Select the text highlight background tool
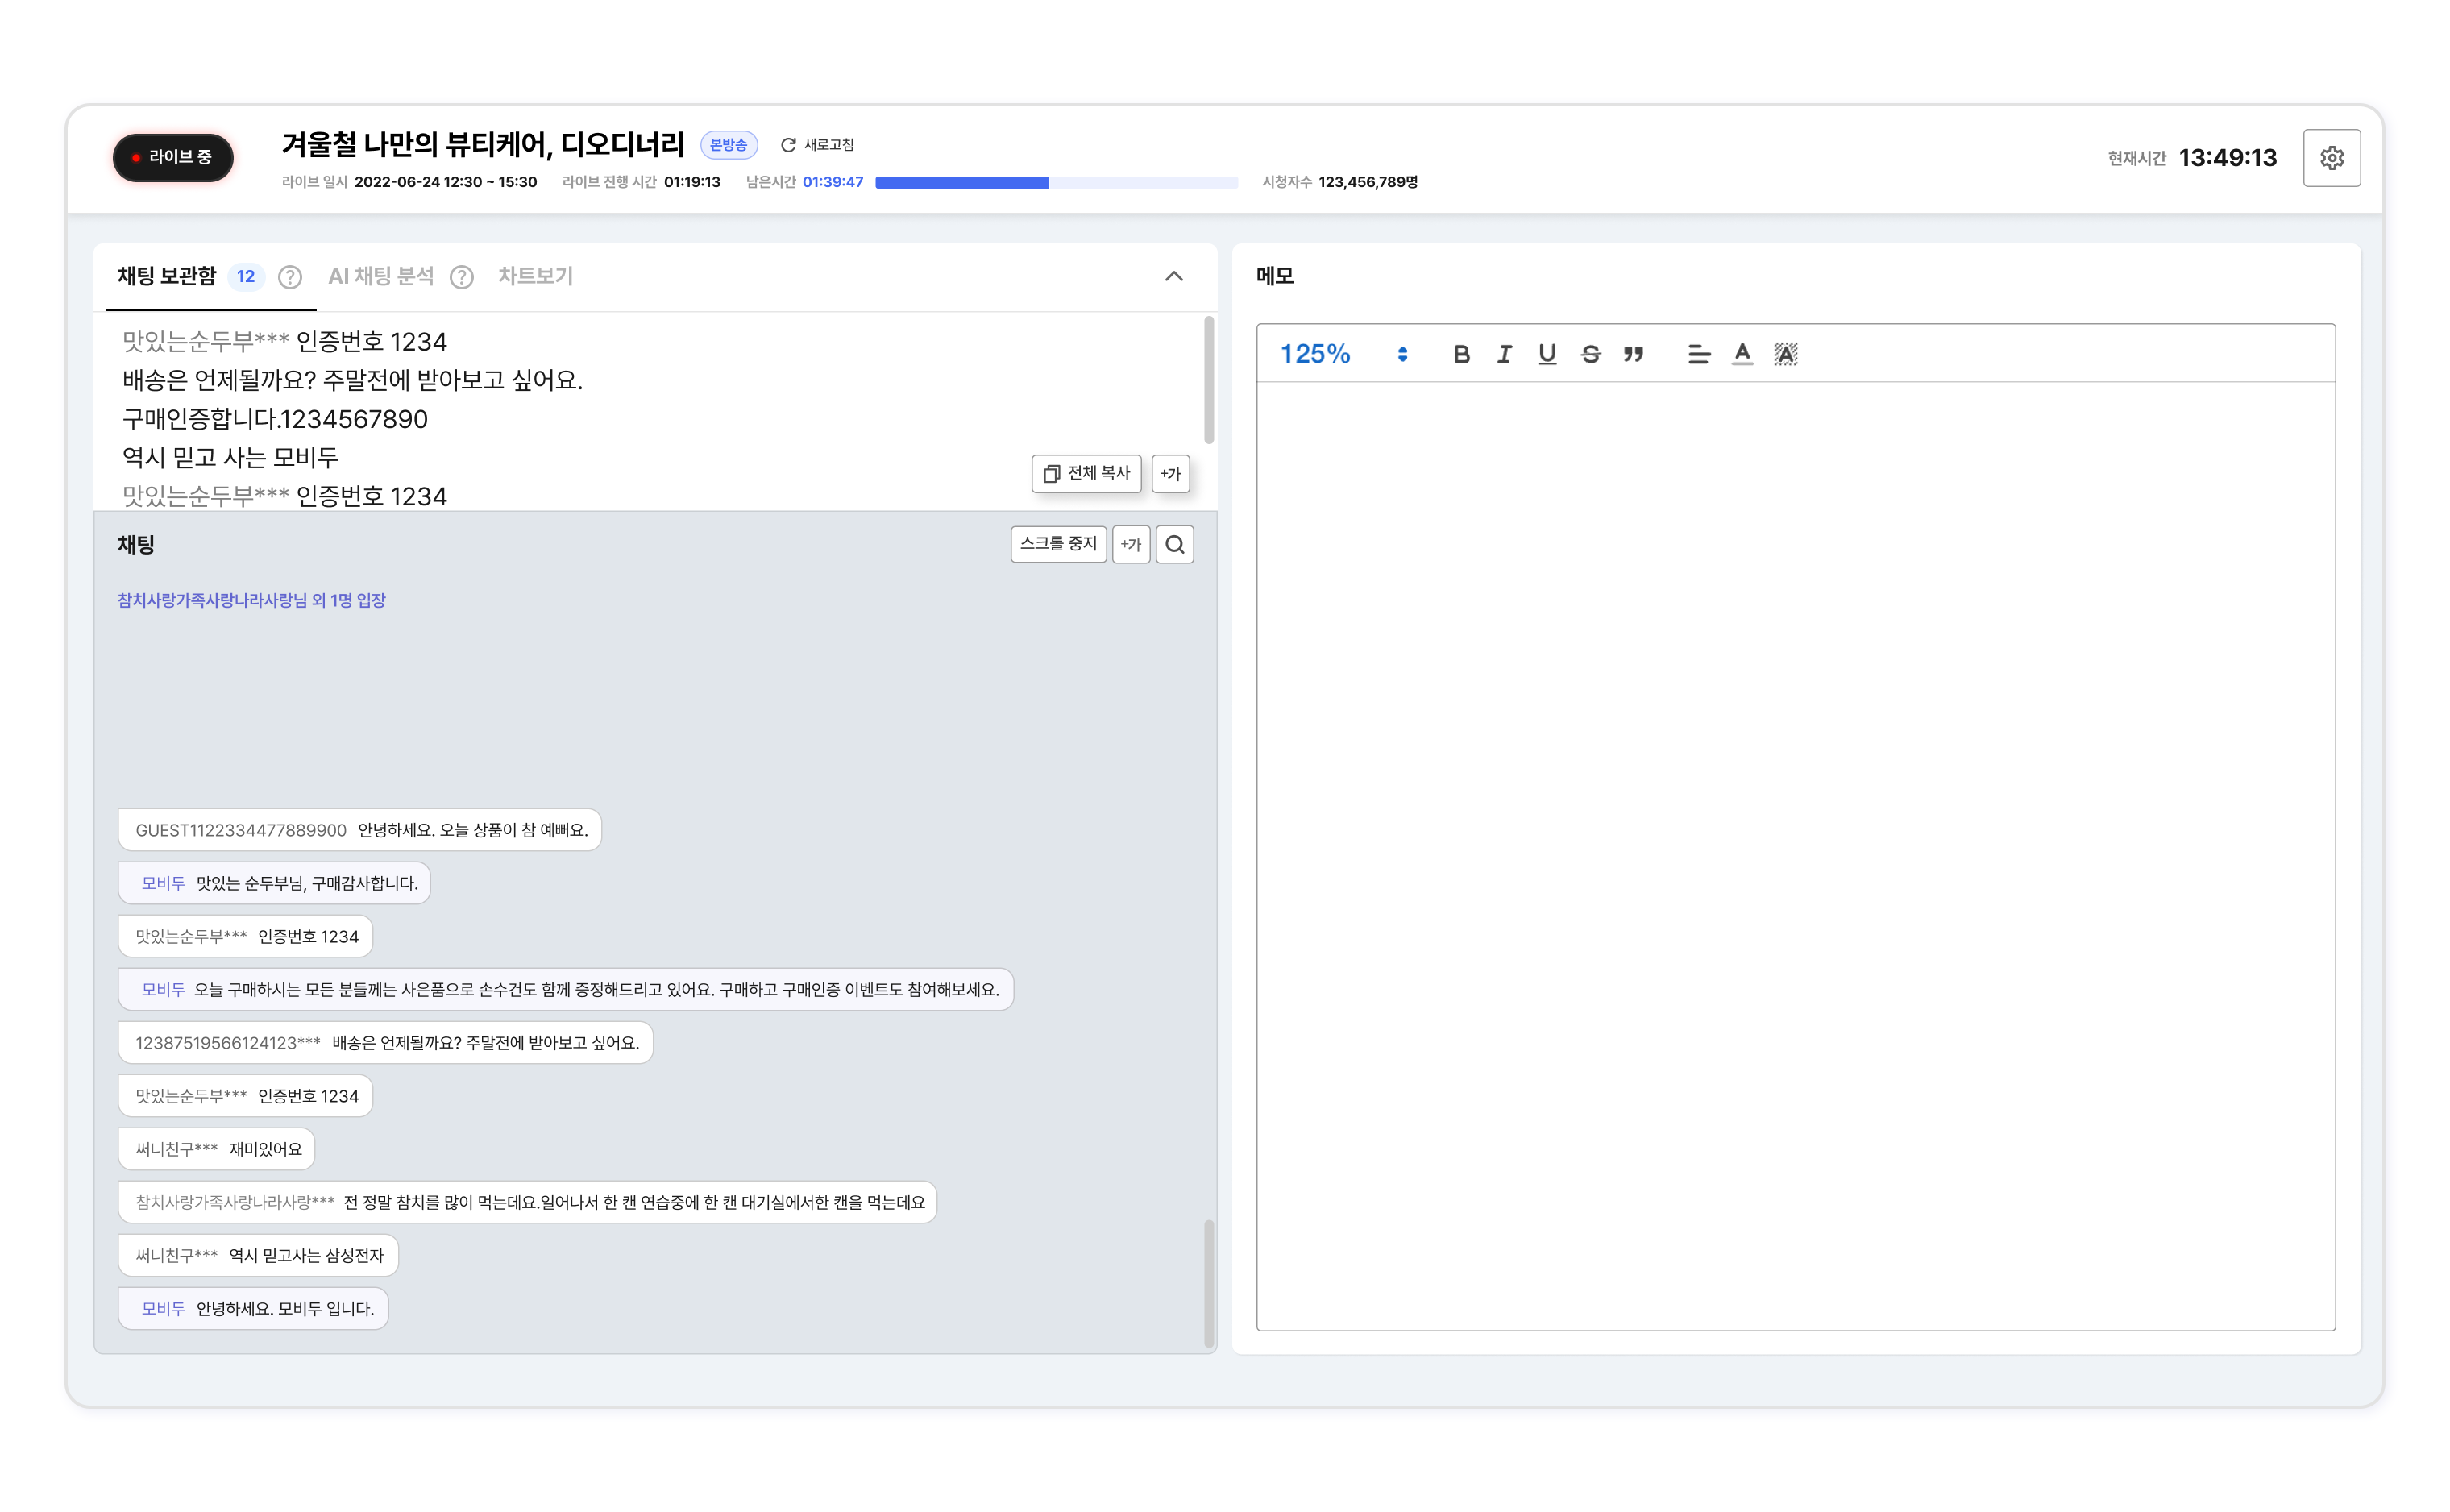The height and width of the screenshot is (1512, 2450). point(1785,354)
